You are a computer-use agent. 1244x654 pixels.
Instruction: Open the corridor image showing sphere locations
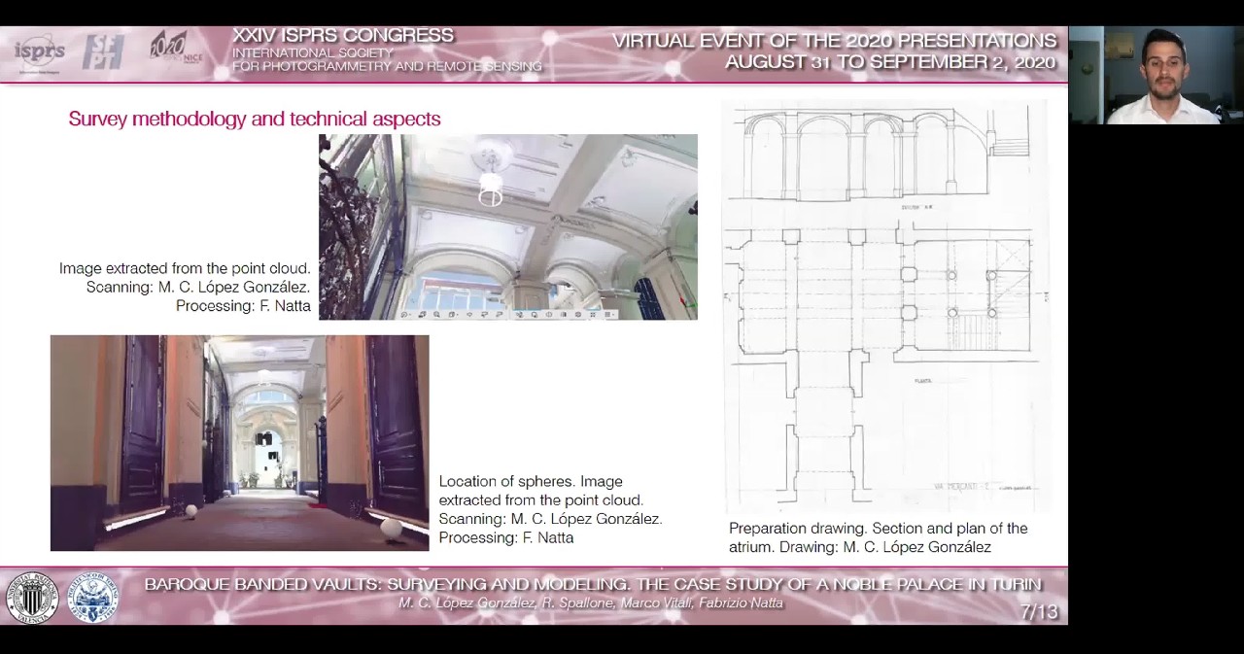(x=239, y=442)
